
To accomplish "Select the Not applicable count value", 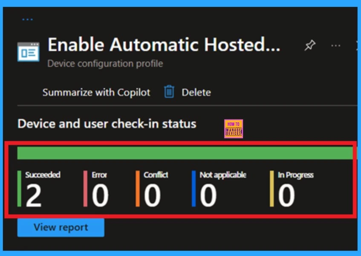I will tap(208, 196).
